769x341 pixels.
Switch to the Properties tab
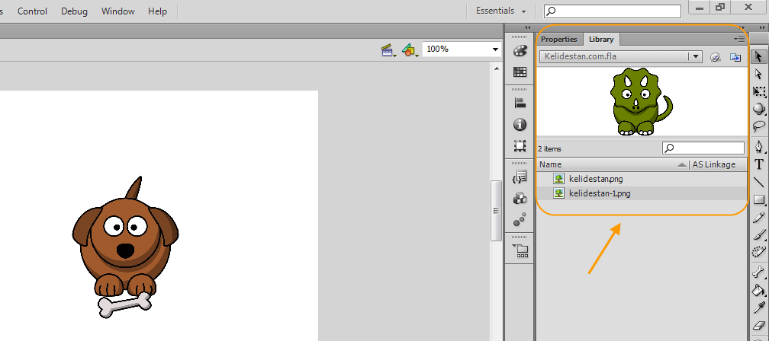559,39
